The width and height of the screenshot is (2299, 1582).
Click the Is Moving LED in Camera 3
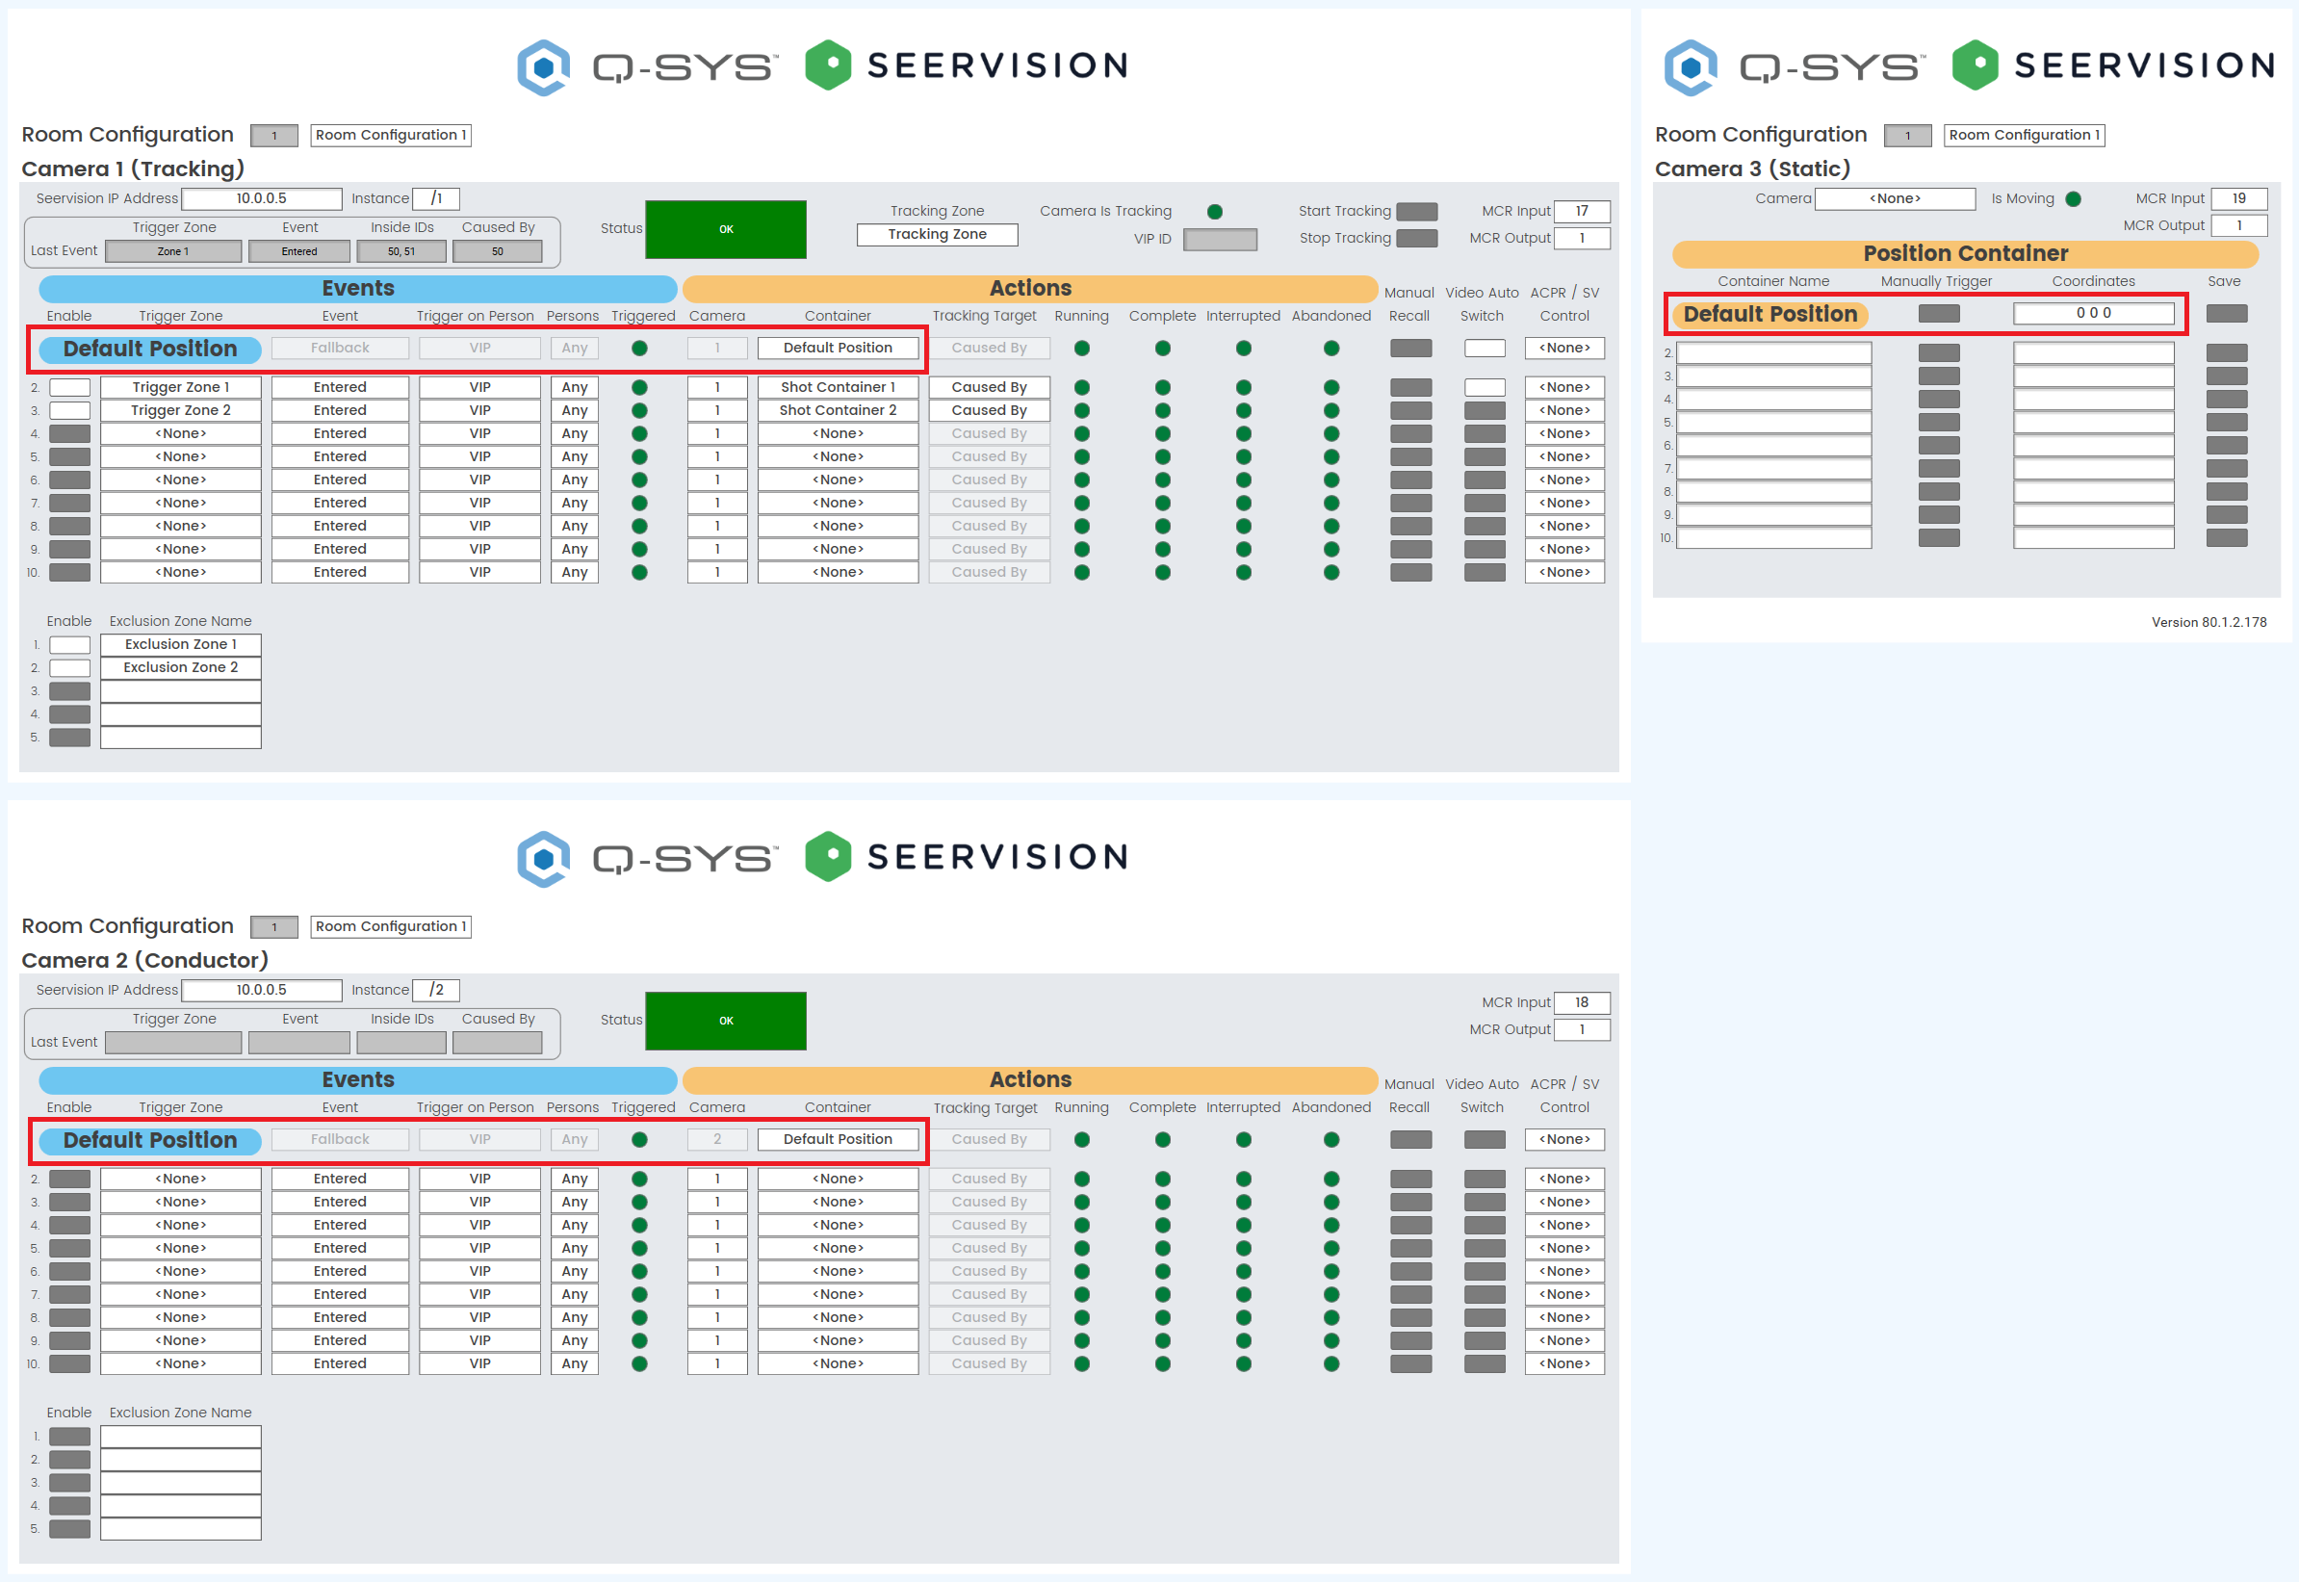click(x=2072, y=199)
